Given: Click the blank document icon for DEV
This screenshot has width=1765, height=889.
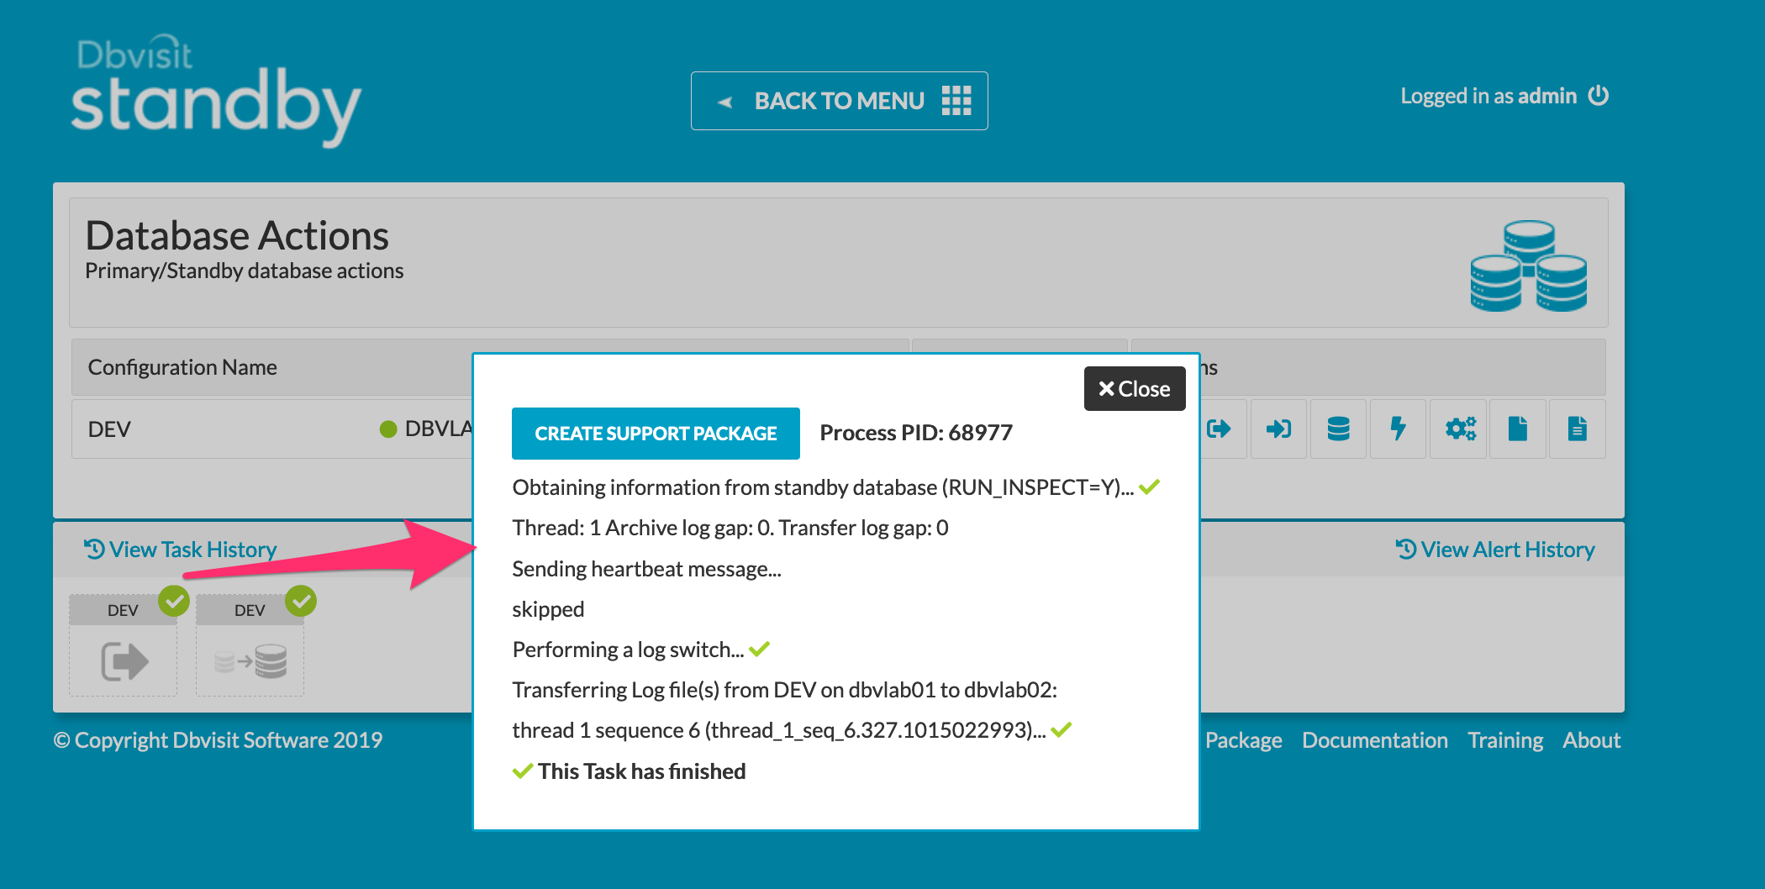Looking at the screenshot, I should (1518, 429).
